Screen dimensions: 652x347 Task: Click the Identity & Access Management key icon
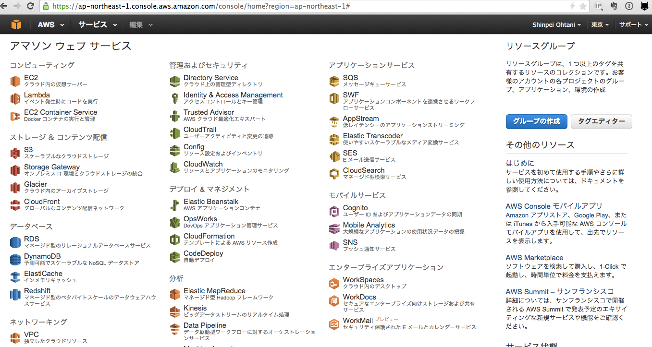(175, 98)
